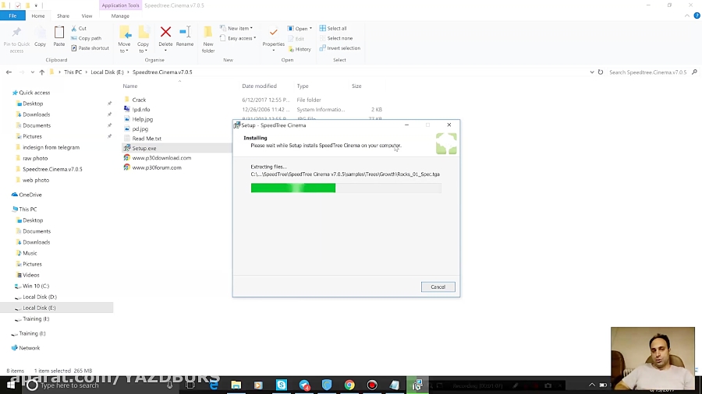Collapse the ribbon with the chevron
The width and height of the screenshot is (702, 394).
pyautogui.click(x=687, y=16)
